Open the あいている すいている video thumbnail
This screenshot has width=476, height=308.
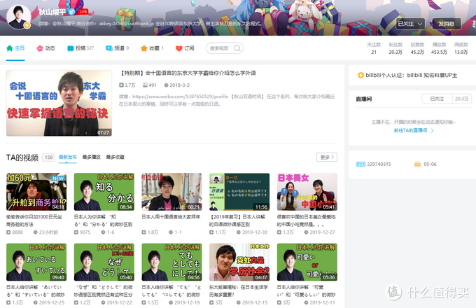coord(36,262)
